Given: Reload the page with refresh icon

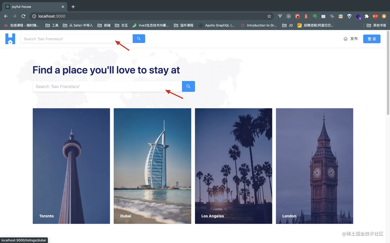Looking at the screenshot, I should coord(23,16).
